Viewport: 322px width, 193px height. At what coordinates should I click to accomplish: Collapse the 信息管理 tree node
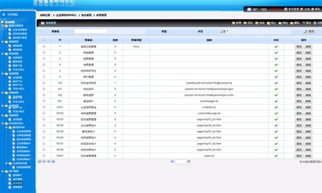click(x=3, y=54)
